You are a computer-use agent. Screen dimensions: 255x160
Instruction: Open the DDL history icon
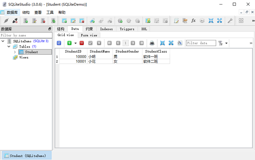(x=185, y=21)
